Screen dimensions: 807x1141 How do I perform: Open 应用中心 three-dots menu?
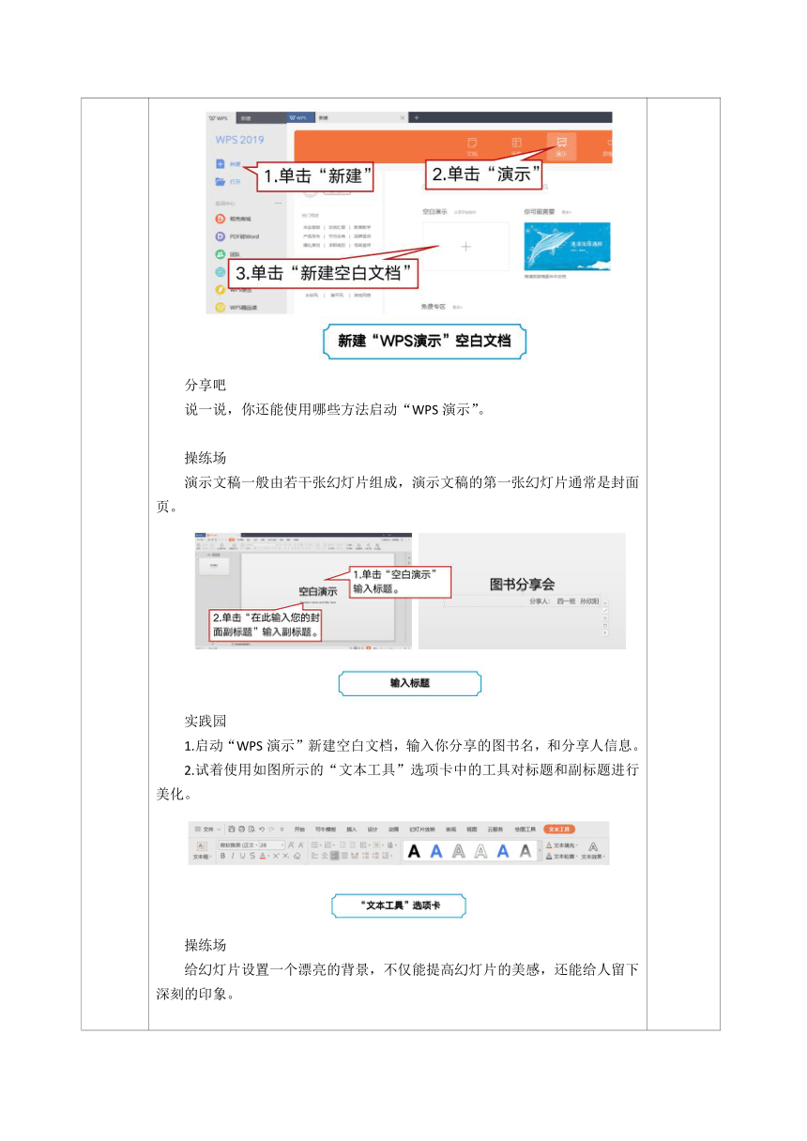tap(278, 203)
